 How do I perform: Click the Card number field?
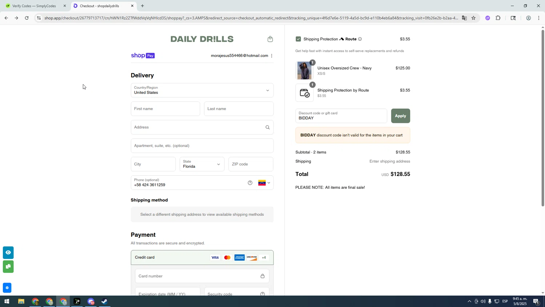(202, 276)
